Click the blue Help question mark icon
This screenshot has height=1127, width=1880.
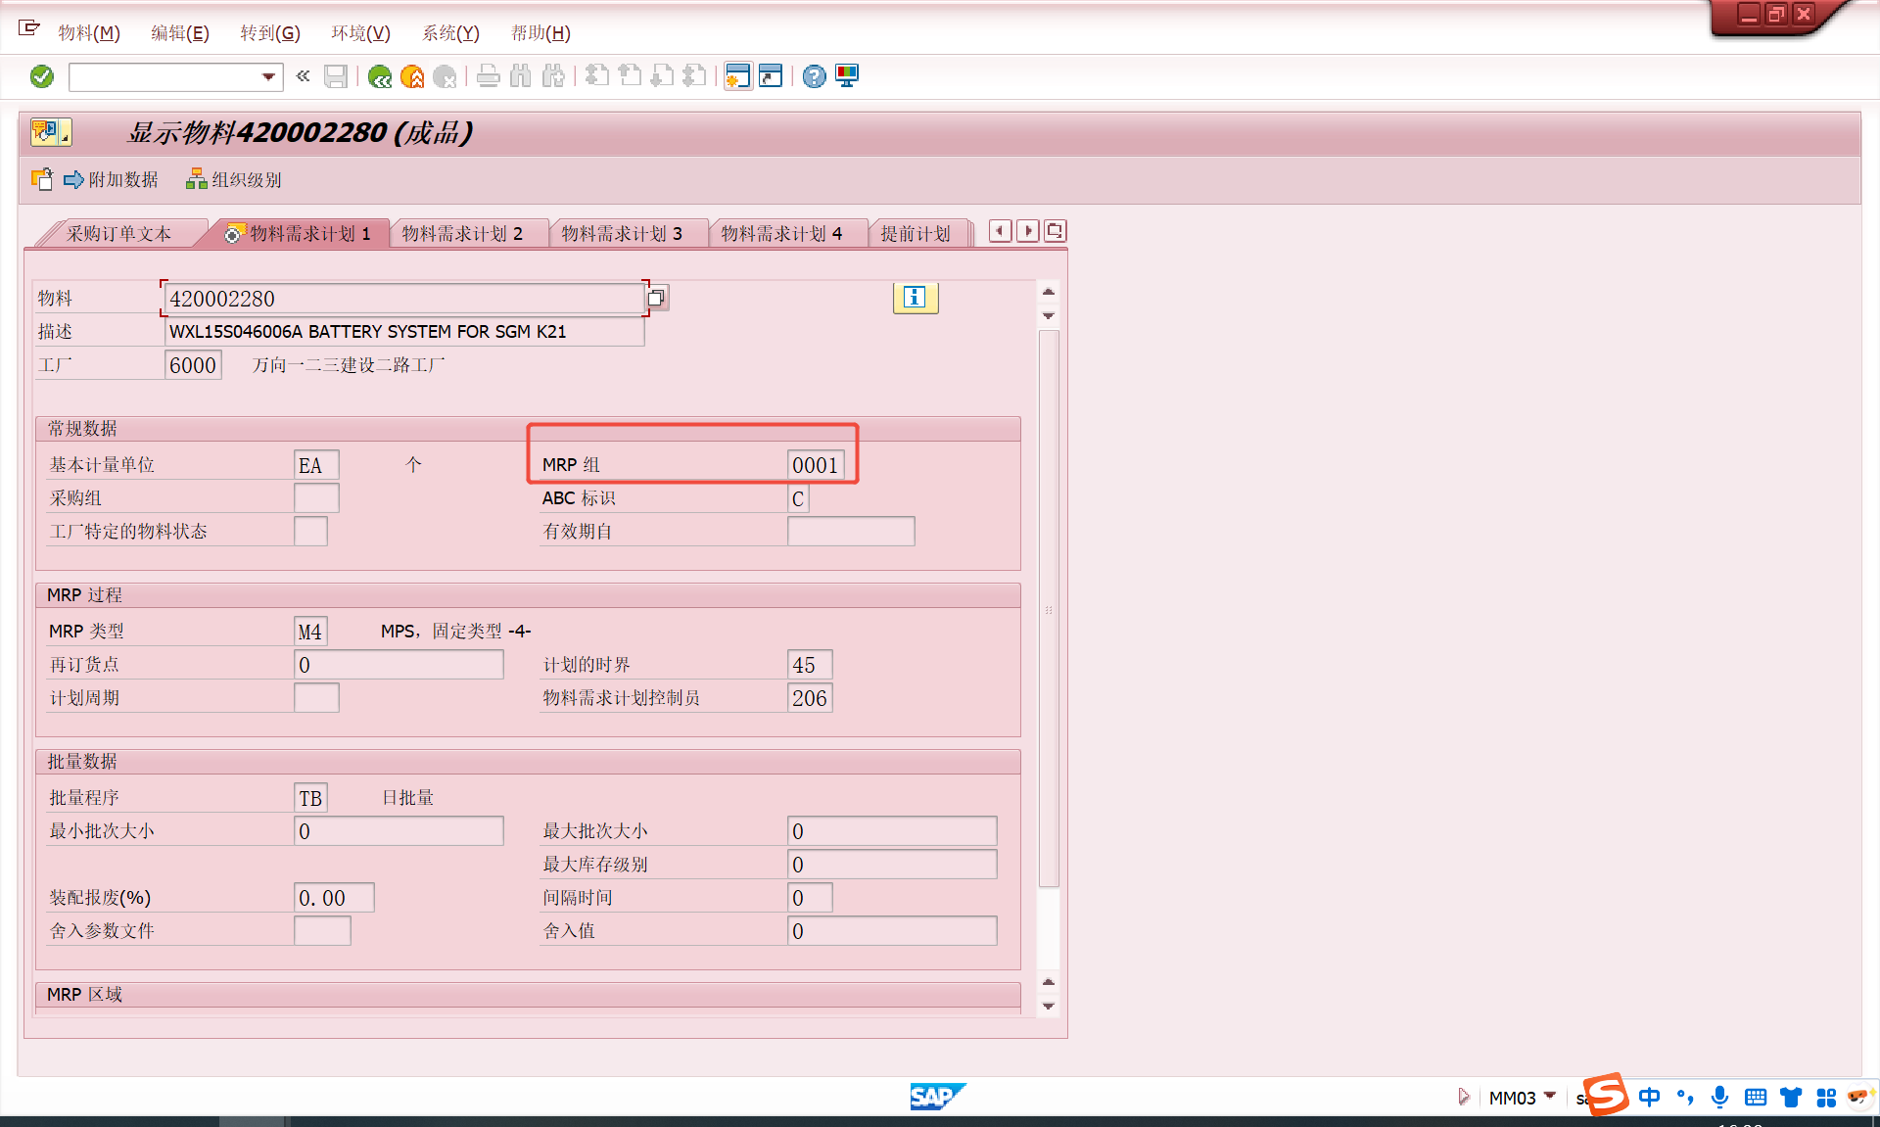(814, 76)
